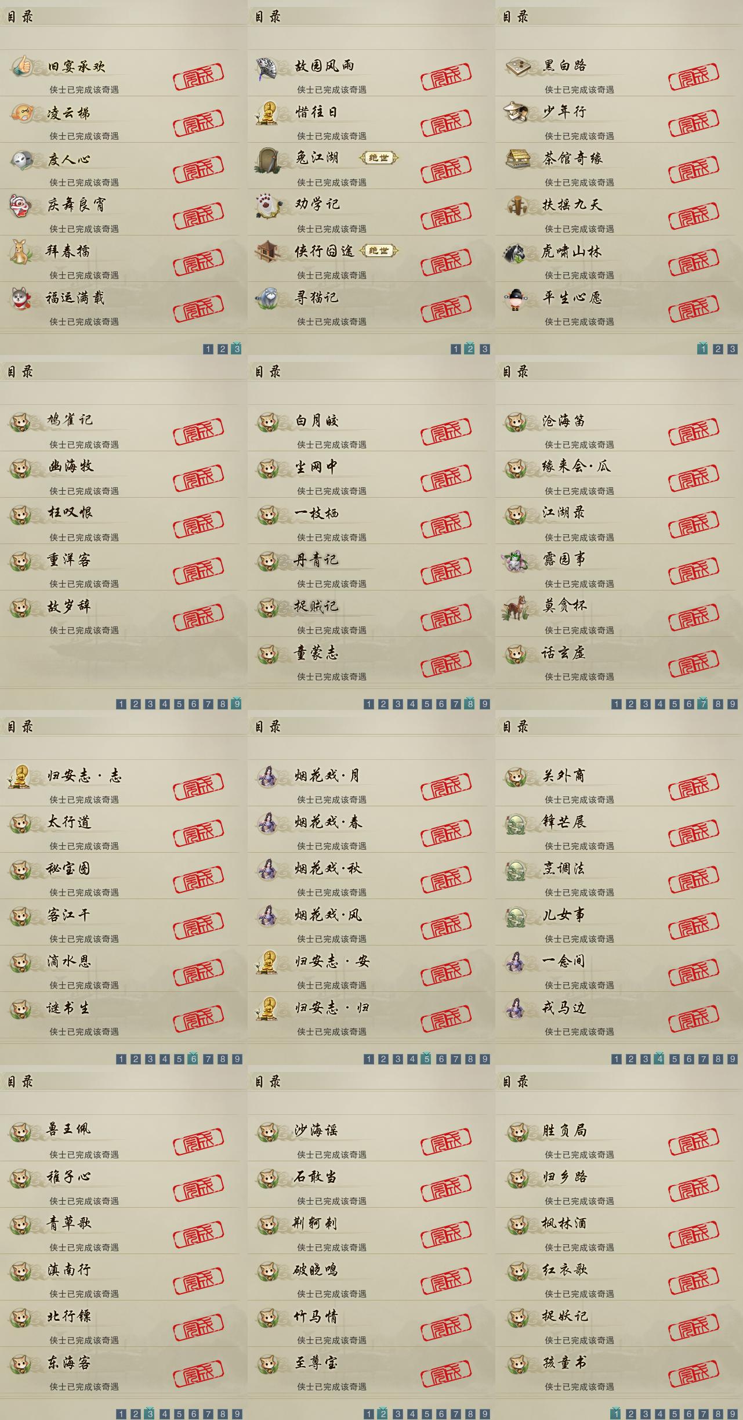Select the paw print icon beside 劝学记
Screen dimensions: 743x1420
click(x=269, y=206)
